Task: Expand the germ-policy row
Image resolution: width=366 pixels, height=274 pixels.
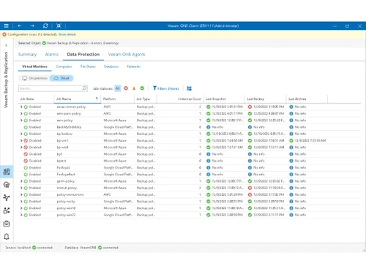Action: 21,181
